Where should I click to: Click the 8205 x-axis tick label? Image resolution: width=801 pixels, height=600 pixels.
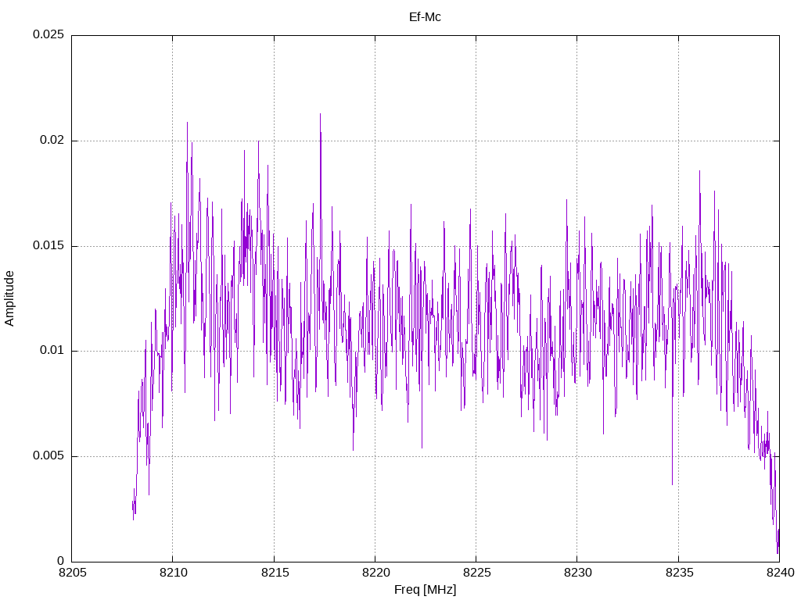click(73, 573)
